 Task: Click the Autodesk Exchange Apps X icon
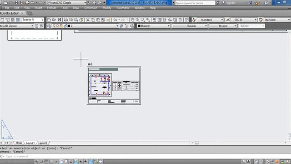click(251, 3)
